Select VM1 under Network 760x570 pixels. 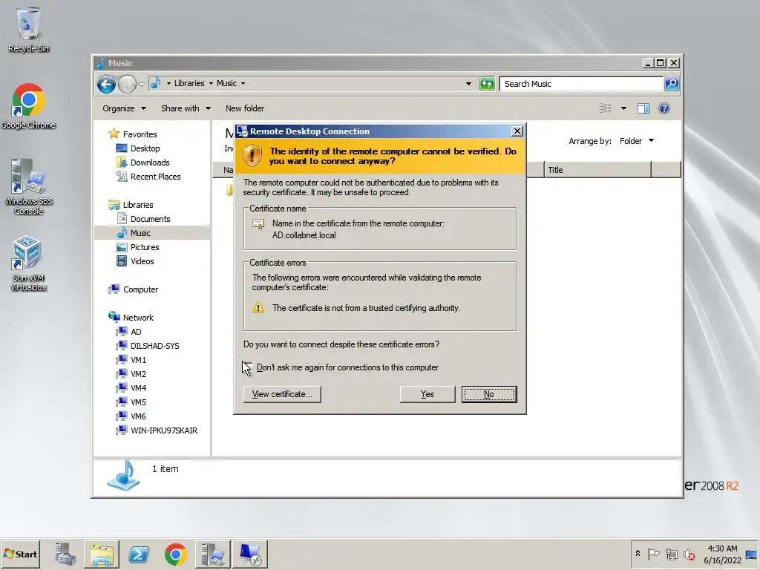(x=138, y=360)
